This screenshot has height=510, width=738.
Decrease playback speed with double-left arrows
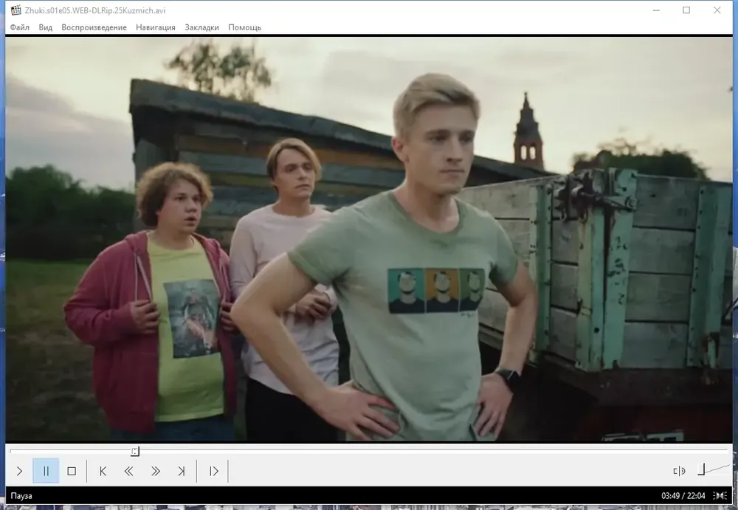[x=128, y=471]
